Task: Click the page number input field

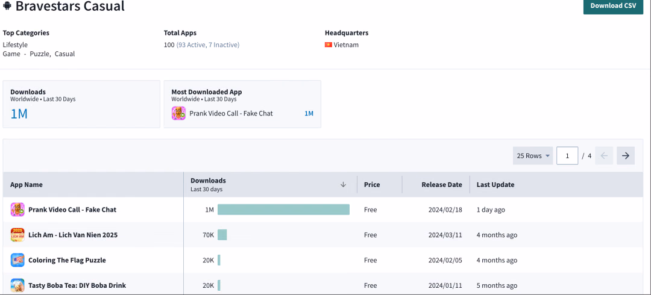Action: (x=567, y=155)
